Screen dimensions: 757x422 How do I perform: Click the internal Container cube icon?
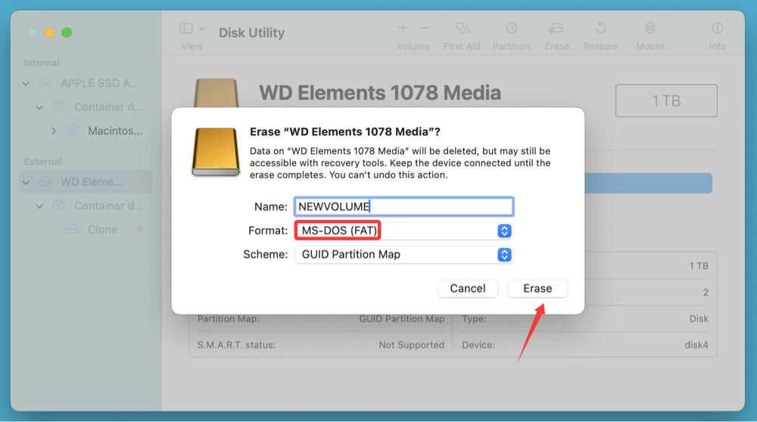pyautogui.click(x=59, y=107)
